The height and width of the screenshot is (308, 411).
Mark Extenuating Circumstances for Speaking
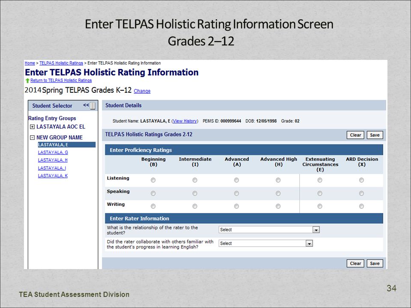point(320,193)
